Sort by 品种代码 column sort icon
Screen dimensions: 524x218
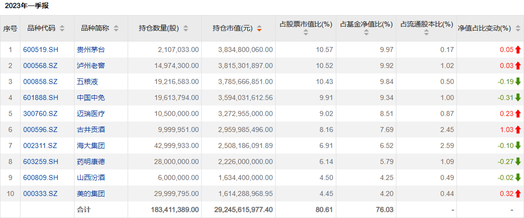62,28
